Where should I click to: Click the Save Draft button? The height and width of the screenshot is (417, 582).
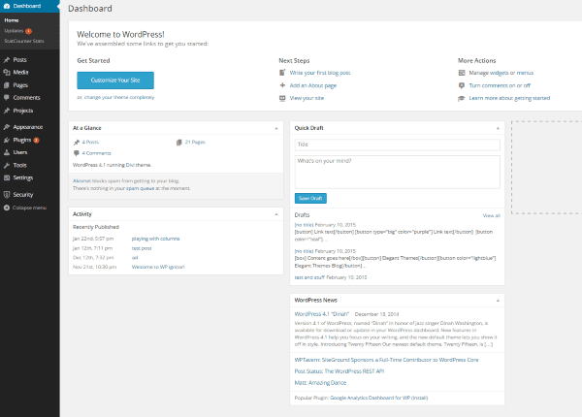tap(310, 198)
